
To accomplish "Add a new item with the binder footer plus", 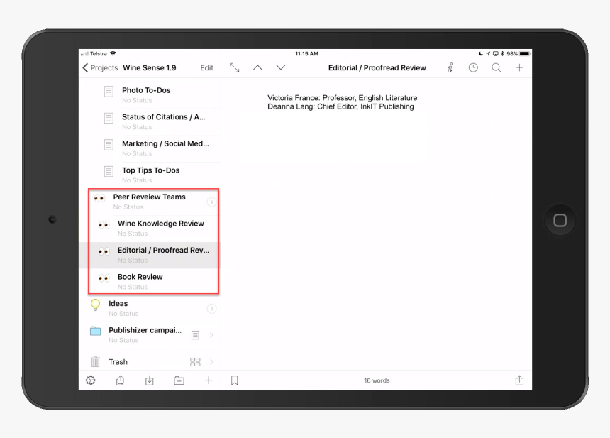I will [209, 380].
